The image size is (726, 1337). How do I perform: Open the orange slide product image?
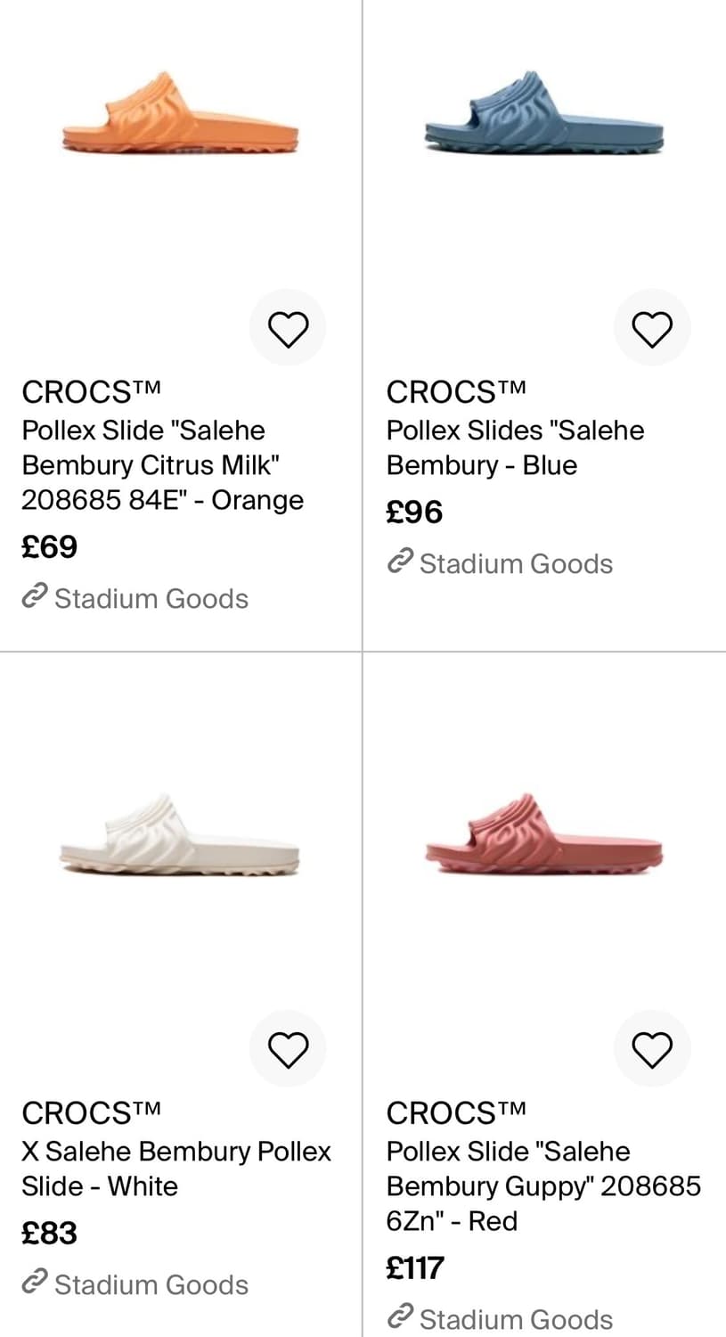pos(180,114)
